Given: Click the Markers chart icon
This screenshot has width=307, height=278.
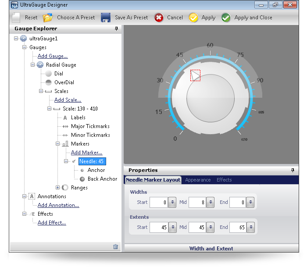Looking at the screenshot, I should 65,144.
